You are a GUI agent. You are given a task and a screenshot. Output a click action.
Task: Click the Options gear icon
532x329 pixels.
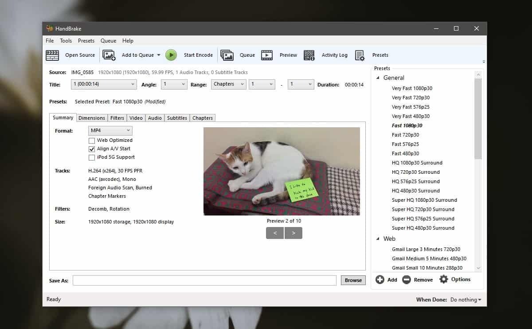(444, 279)
